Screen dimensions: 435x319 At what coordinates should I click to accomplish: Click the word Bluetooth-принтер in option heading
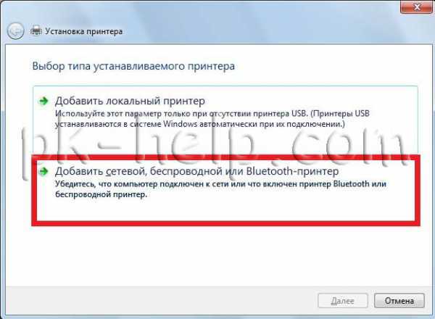(292, 171)
